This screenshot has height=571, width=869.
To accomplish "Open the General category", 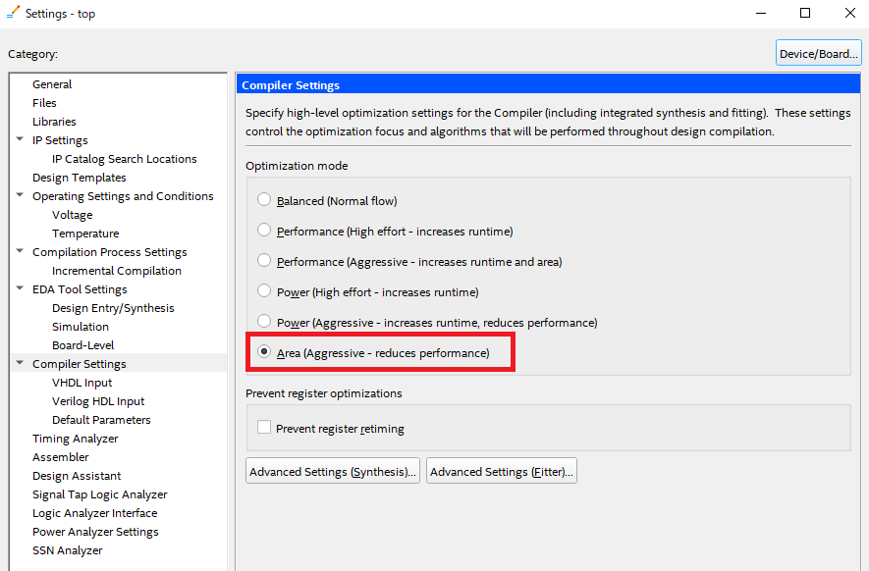I will (52, 84).
